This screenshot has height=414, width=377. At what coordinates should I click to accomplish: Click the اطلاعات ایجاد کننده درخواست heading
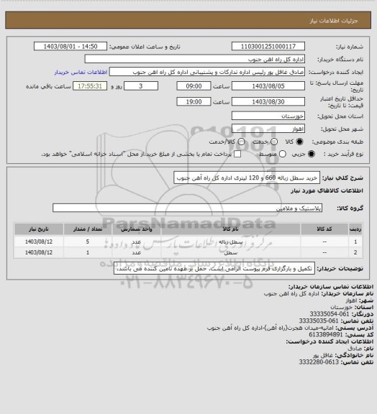click(330, 341)
